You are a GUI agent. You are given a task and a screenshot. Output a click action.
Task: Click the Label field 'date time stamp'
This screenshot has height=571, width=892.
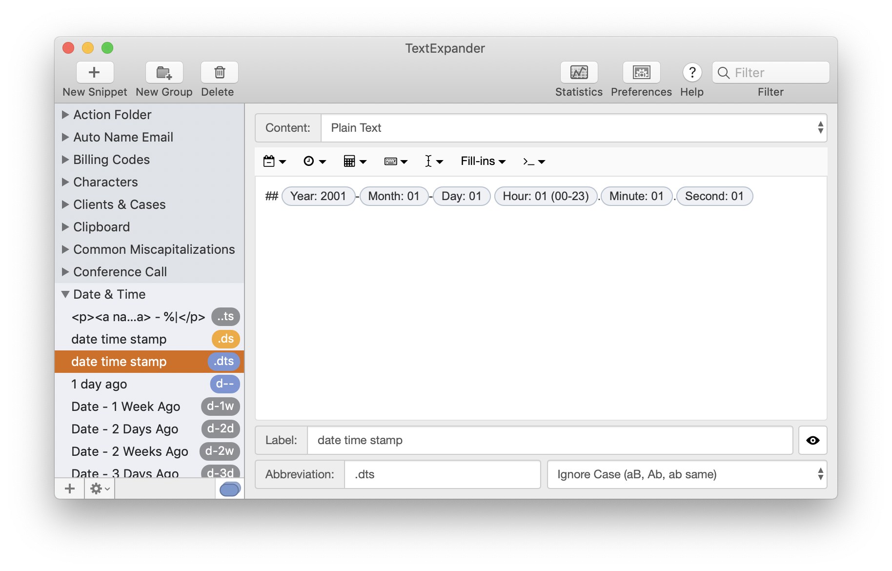pyautogui.click(x=550, y=440)
